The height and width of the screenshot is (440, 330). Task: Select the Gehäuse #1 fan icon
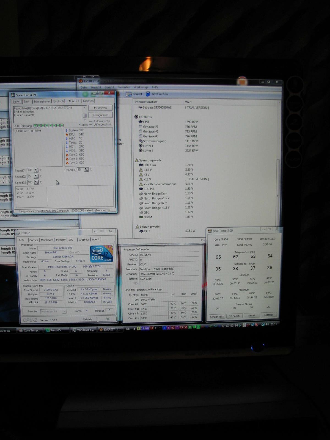141,127
